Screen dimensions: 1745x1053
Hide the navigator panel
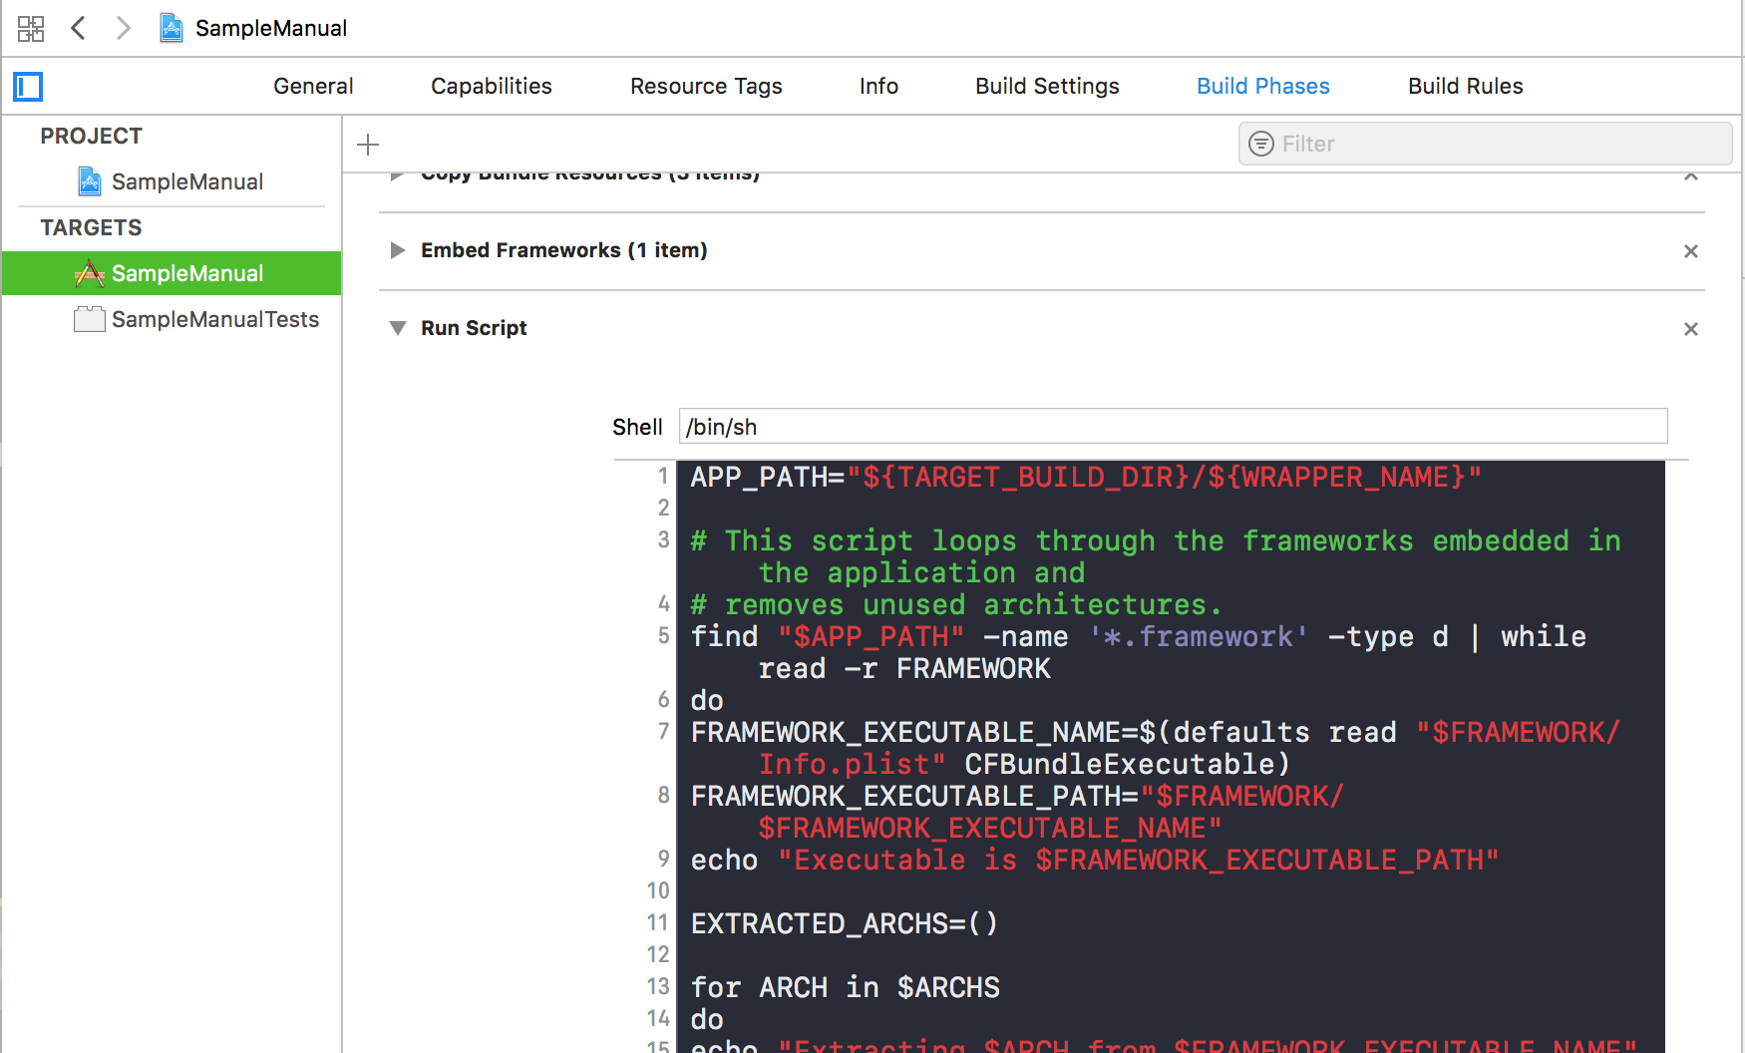tap(27, 87)
